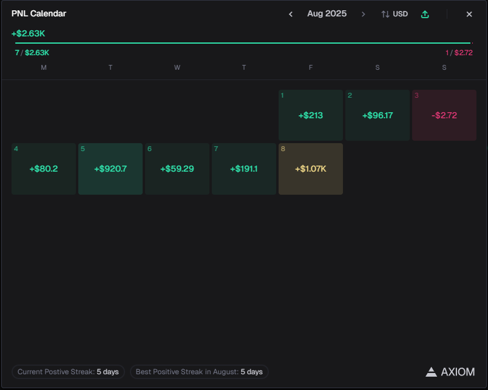Image resolution: width=488 pixels, height=390 pixels.
Task: Go to previous month with left chevron
Action: pyautogui.click(x=291, y=14)
